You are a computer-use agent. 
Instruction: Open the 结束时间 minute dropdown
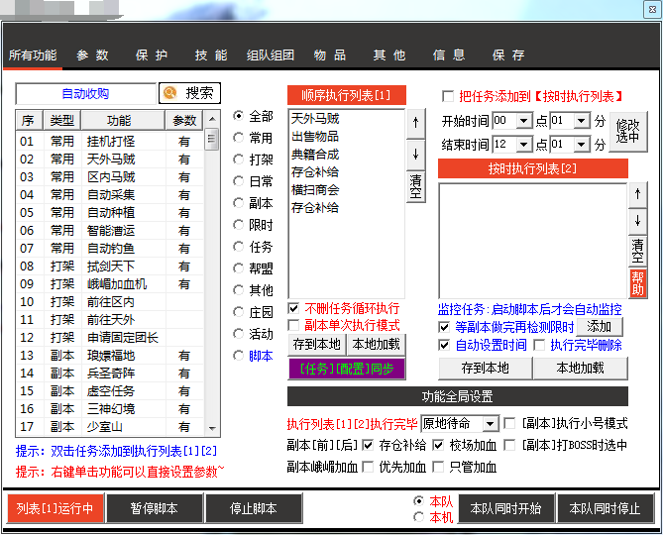(x=582, y=145)
